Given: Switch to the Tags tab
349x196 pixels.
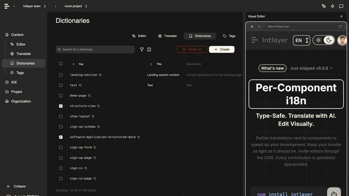Looking at the screenshot, I should click(x=229, y=36).
